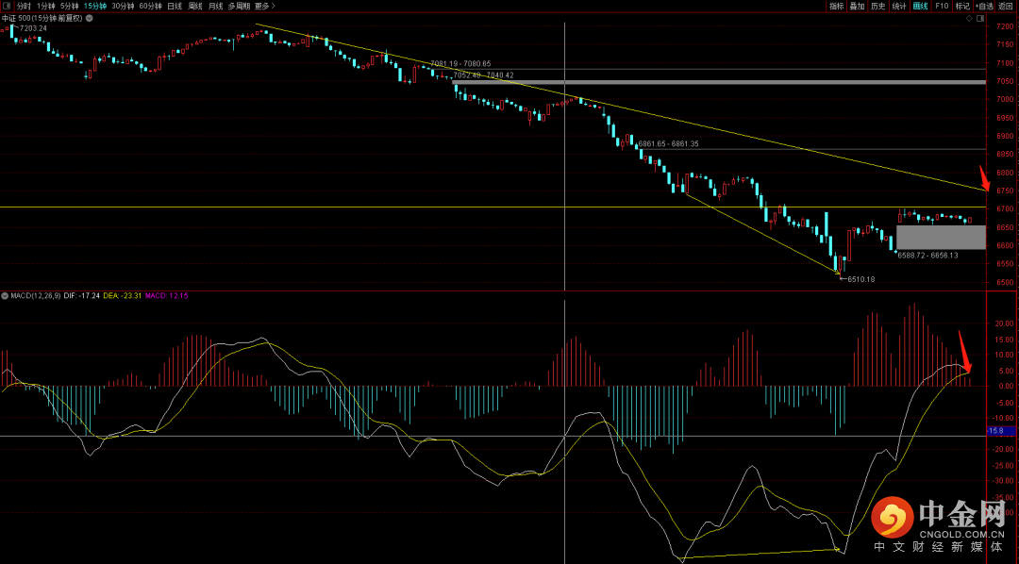Click the 叠加 overlay button
The width and height of the screenshot is (1019, 564).
pyautogui.click(x=857, y=6)
